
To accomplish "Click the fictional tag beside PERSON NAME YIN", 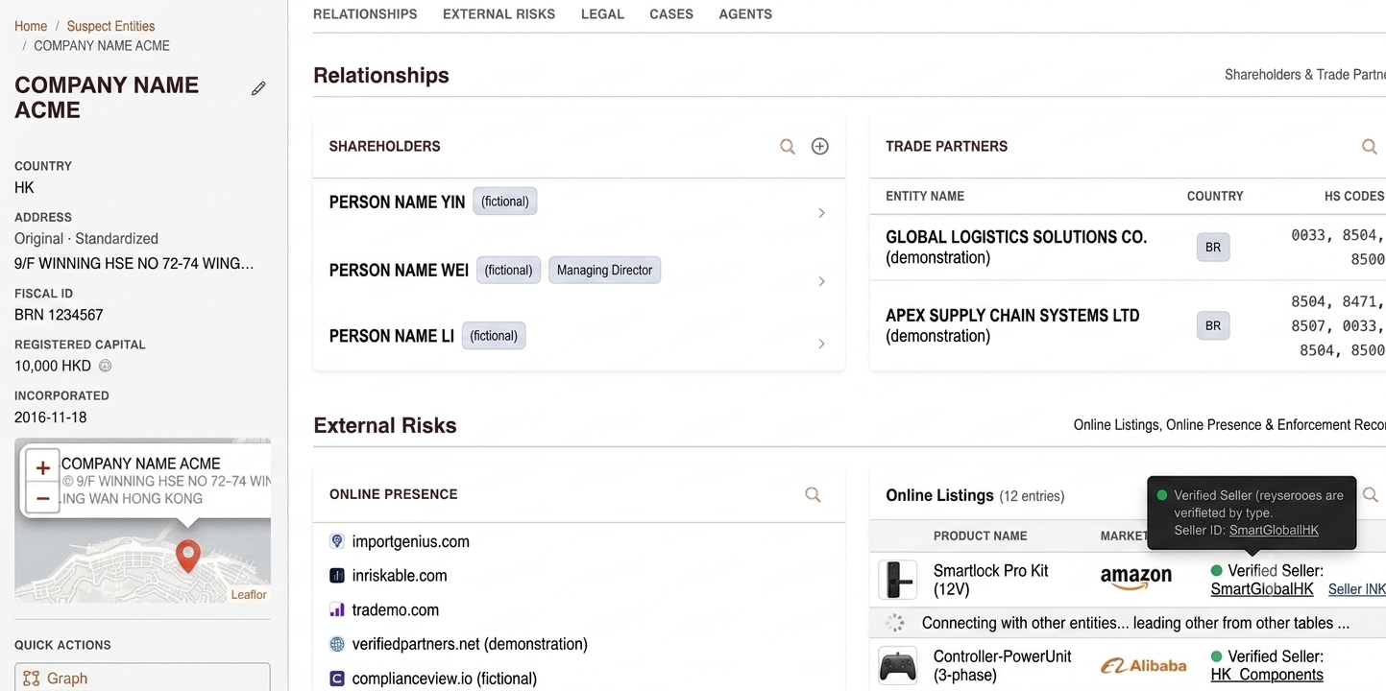I will pos(505,202).
